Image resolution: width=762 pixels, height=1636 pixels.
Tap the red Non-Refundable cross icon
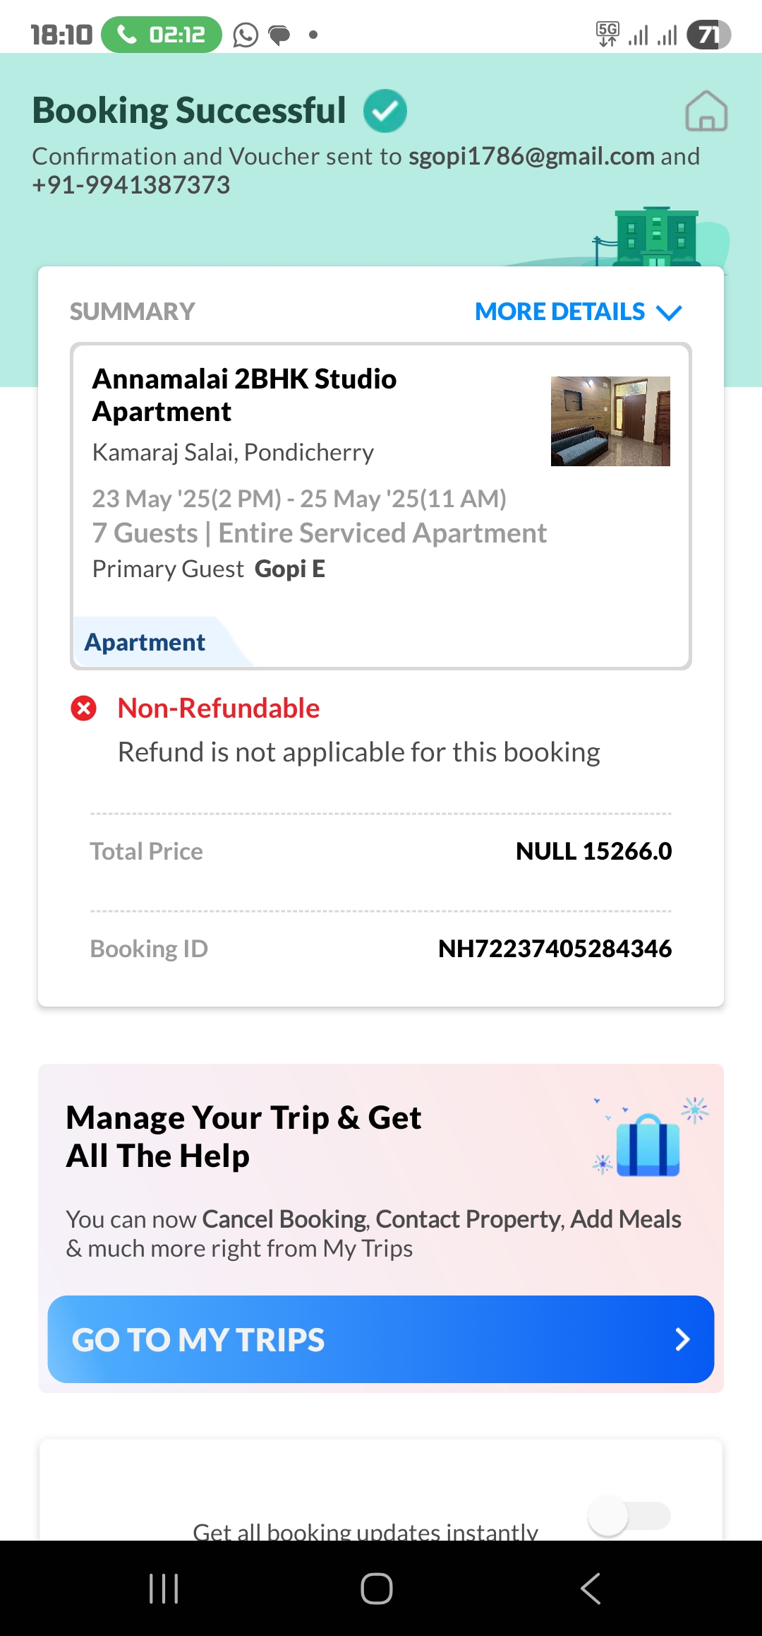point(84,708)
